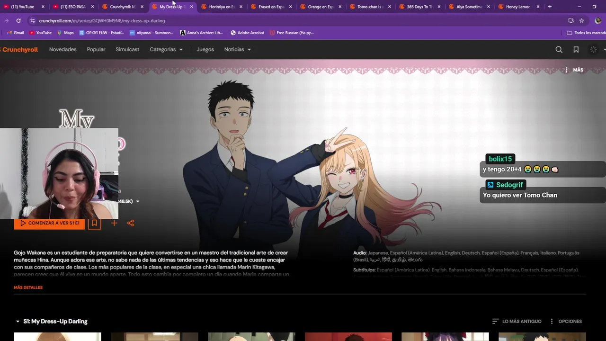Expand the Noticias dropdown
606x341 pixels.
(238, 49)
